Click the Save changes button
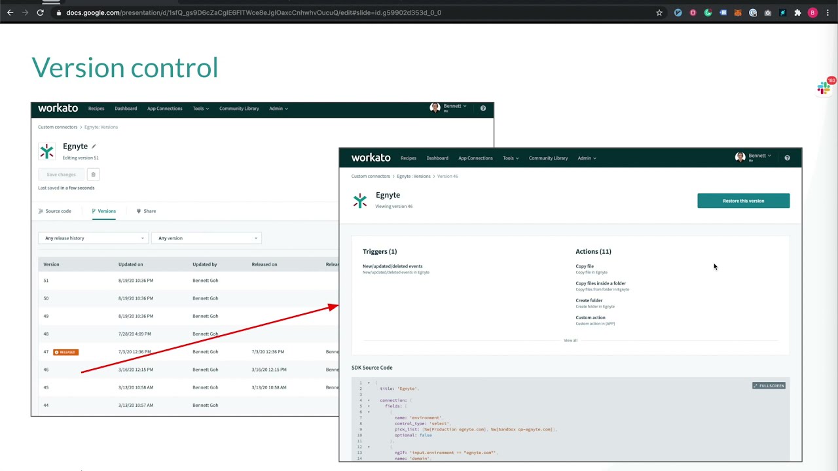838x471 pixels. pyautogui.click(x=61, y=175)
